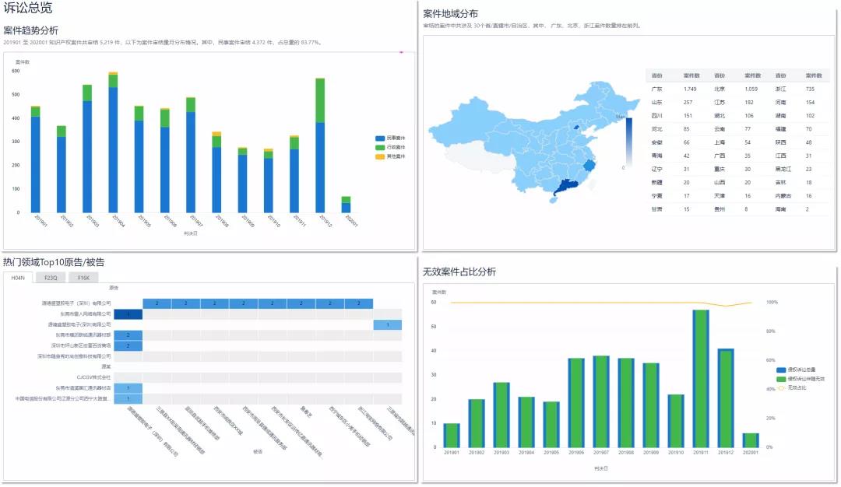
Task: Toggle 其他案件 legend in trend chart
Action: point(390,156)
